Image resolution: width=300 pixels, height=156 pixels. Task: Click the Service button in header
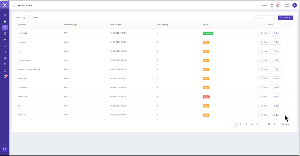[264, 5]
